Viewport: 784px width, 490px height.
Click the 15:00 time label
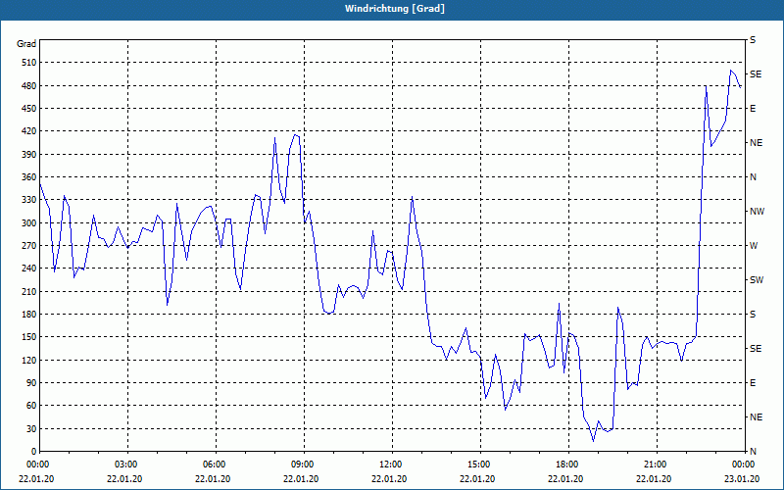click(x=479, y=464)
